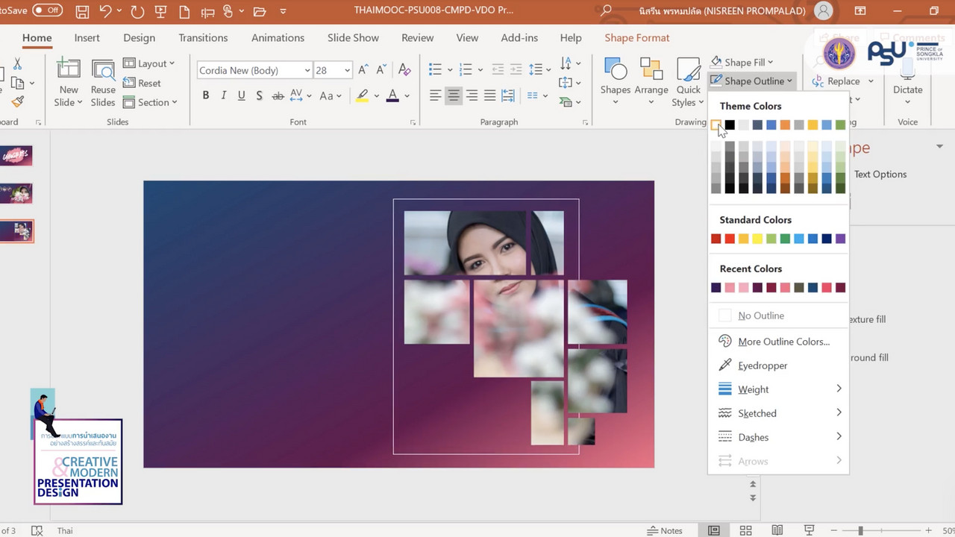The height and width of the screenshot is (537, 955).
Task: Toggle Center alignment
Action: click(x=454, y=95)
